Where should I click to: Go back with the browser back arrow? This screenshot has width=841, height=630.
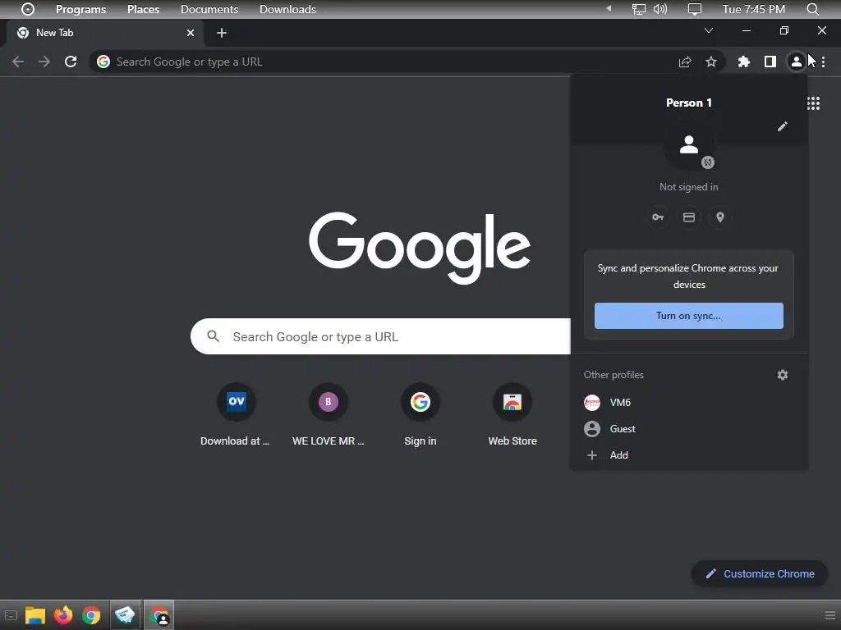[x=18, y=62]
